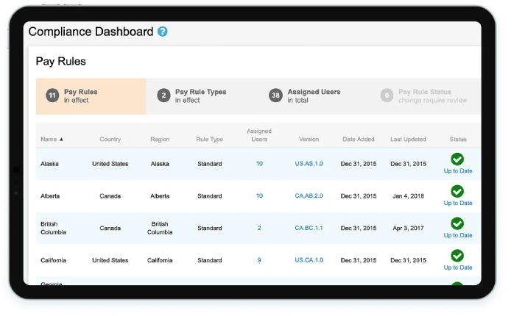Open the Assigned Users in total tab
The image size is (514, 316).
pyautogui.click(x=314, y=96)
